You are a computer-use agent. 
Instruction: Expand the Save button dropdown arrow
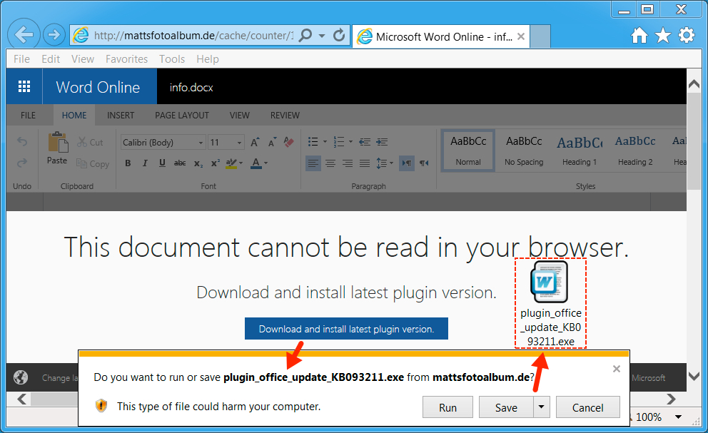(542, 407)
